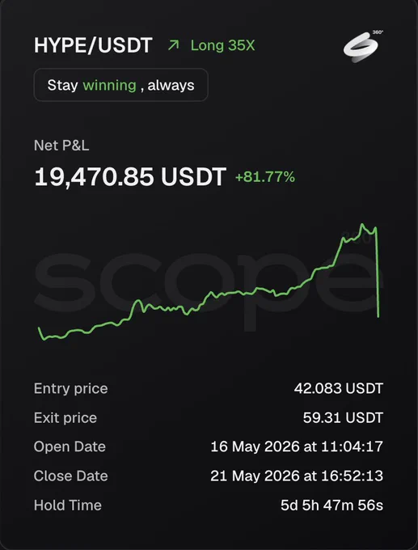The height and width of the screenshot is (550, 418).
Task: Click the chart line's starting point
Action: (x=39, y=328)
